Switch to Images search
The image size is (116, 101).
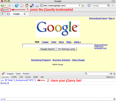pyautogui.click(x=45, y=42)
